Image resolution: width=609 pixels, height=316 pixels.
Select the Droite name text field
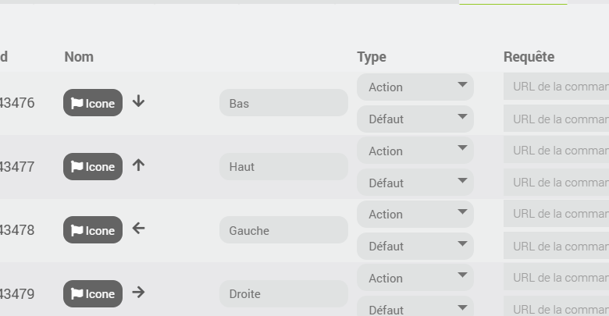click(283, 293)
